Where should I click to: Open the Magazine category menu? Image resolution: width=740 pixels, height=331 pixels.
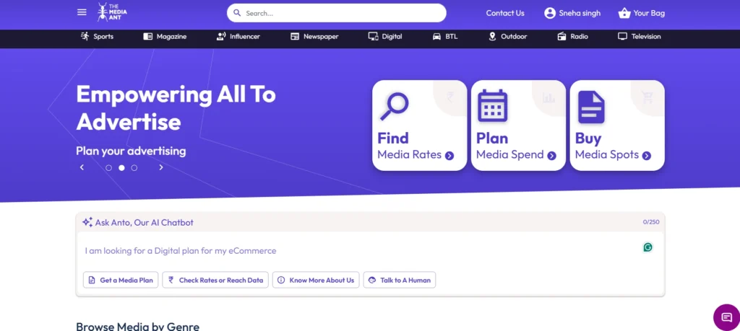(165, 36)
